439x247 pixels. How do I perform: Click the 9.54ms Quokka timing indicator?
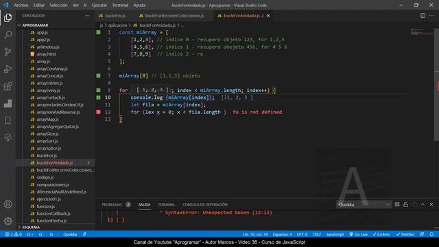tap(381, 235)
